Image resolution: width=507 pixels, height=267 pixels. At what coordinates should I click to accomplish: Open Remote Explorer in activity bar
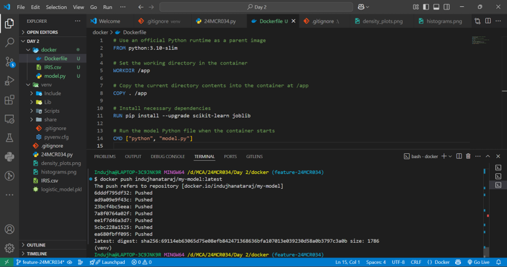click(x=9, y=119)
